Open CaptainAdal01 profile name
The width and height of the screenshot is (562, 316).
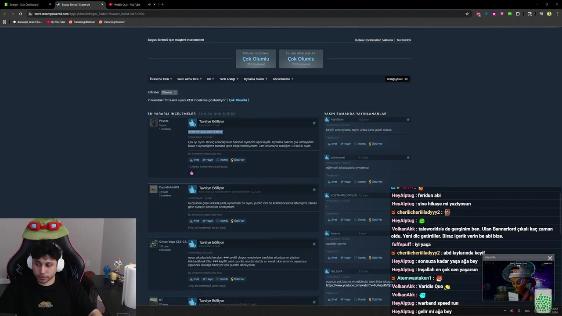[169, 187]
